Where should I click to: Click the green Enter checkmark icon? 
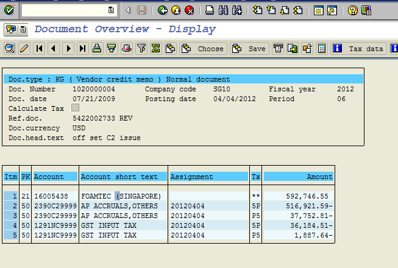point(9,10)
